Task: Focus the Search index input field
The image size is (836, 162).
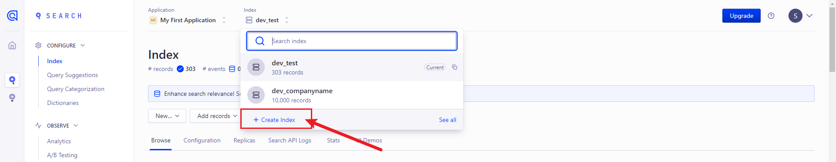Action: (x=352, y=41)
